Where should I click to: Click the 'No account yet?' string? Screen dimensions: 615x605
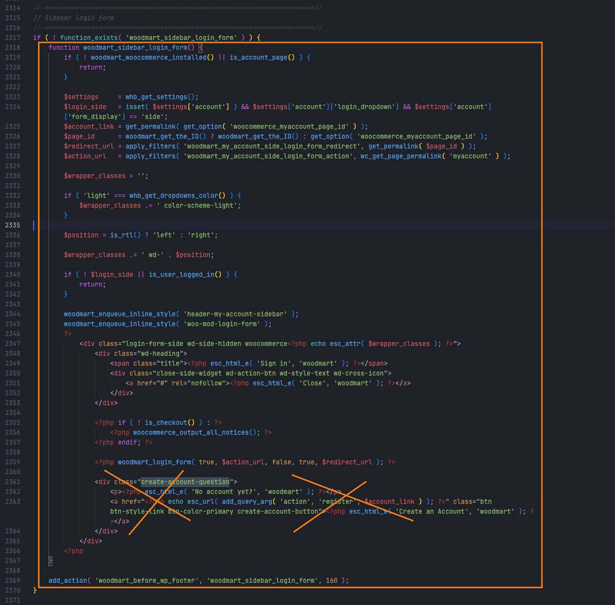[x=224, y=492]
